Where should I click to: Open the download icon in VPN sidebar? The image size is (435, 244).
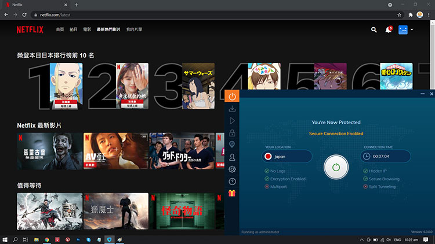(232, 109)
